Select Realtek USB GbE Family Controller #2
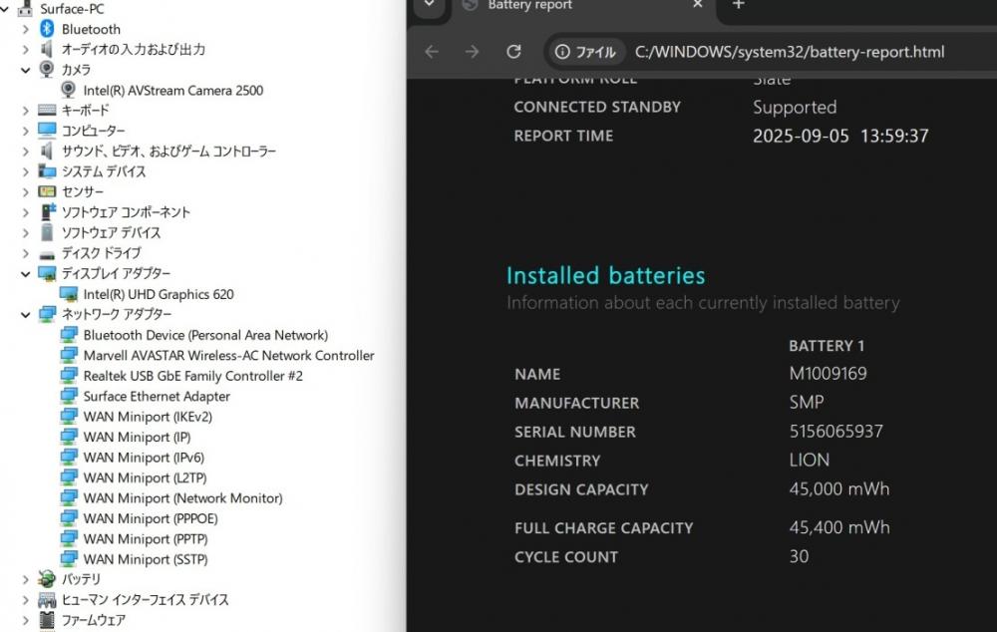The width and height of the screenshot is (997, 632). [x=192, y=376]
